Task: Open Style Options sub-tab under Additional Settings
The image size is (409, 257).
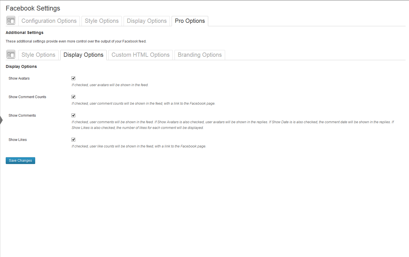Action: (x=38, y=55)
